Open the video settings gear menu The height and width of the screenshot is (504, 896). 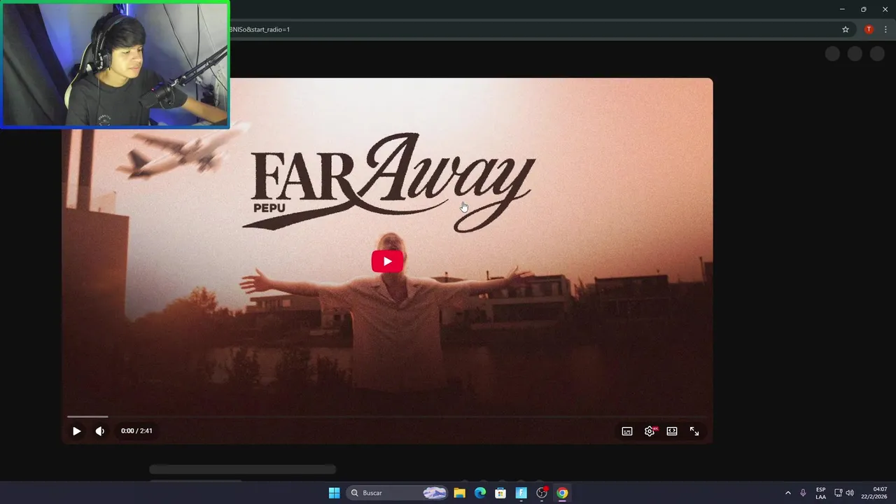650,431
